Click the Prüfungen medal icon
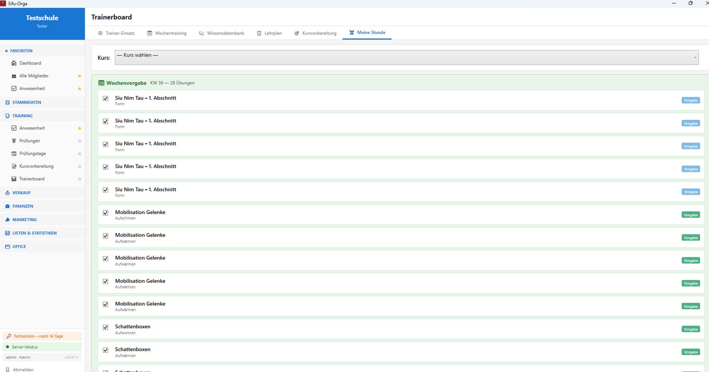 (14, 141)
